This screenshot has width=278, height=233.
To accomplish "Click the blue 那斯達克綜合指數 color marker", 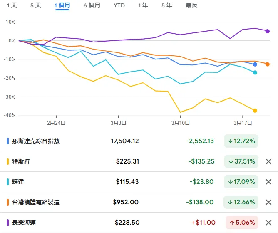I will pos(8,141).
